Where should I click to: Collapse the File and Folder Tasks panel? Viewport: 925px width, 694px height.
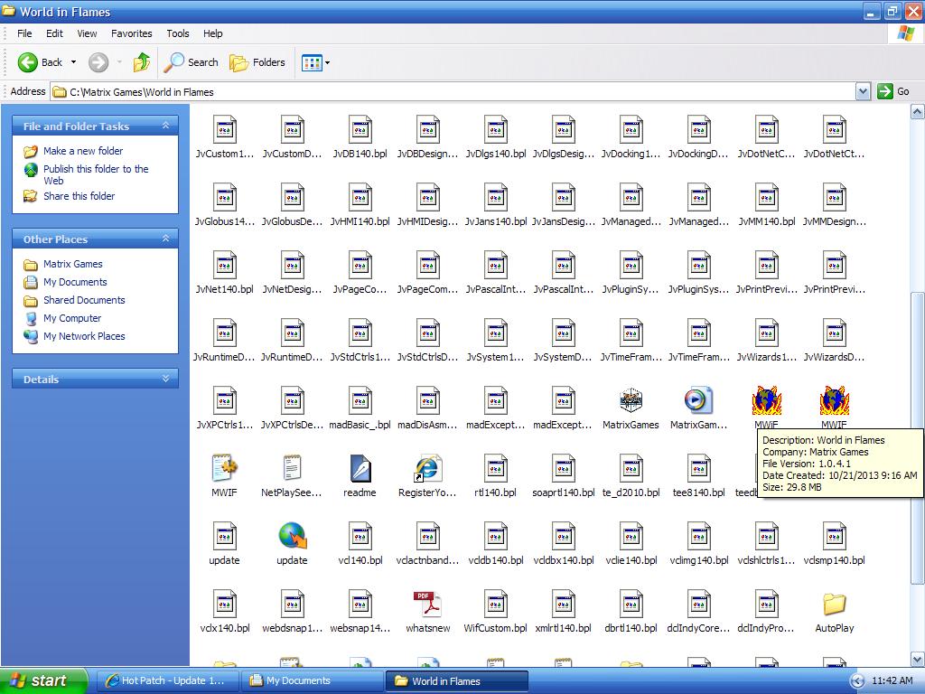(166, 126)
